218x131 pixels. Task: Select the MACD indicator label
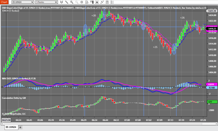[x=19, y=79]
